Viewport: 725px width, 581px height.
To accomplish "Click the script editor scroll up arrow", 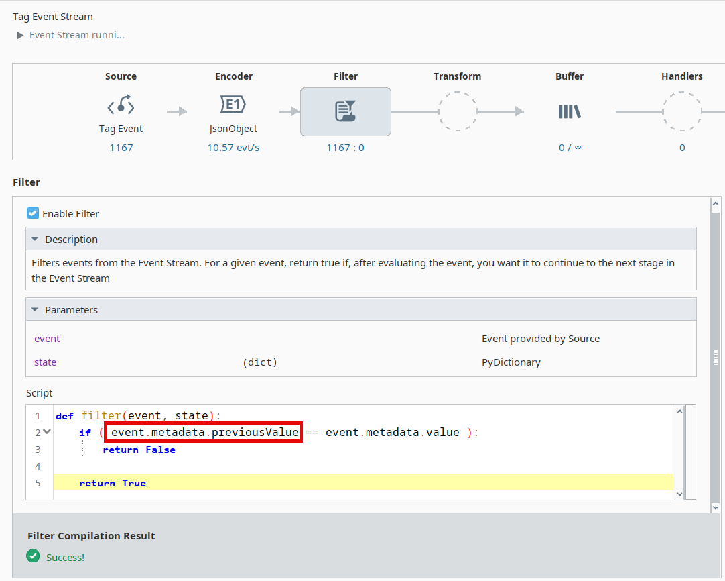I will point(679,411).
